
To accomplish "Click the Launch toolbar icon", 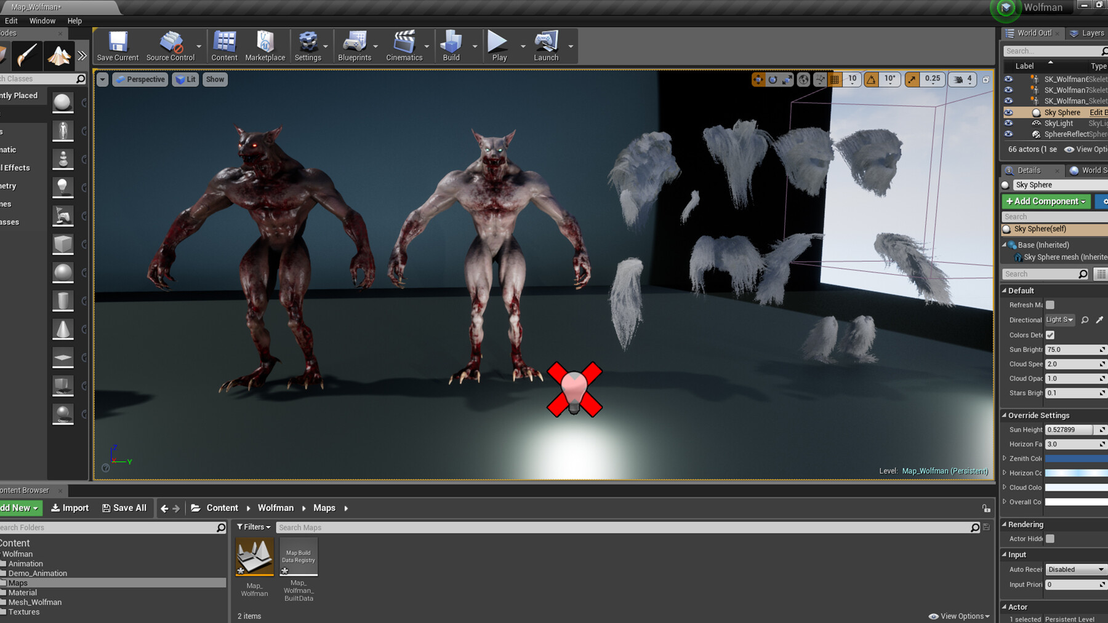I will click(546, 46).
